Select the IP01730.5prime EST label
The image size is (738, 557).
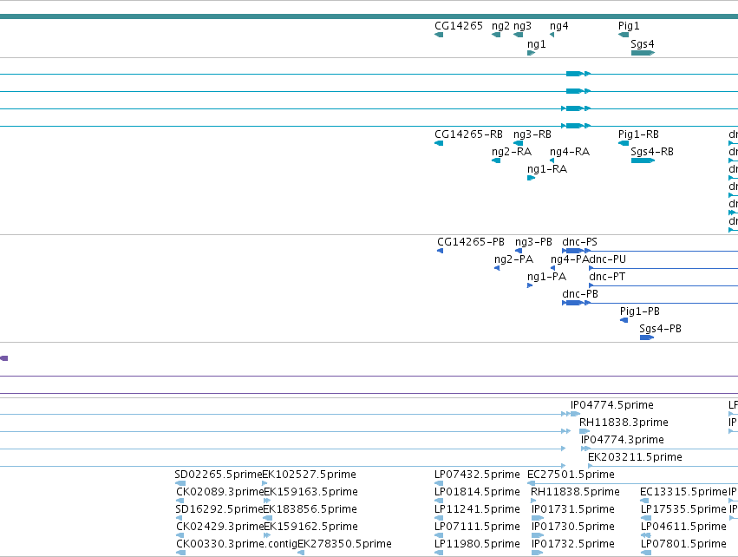(573, 527)
